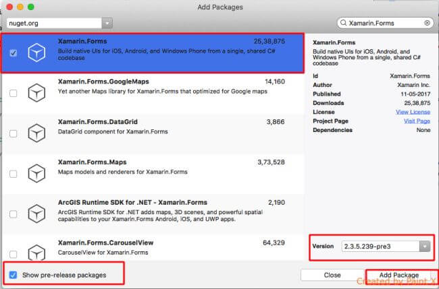This screenshot has width=439, height=289.
Task: Select Xamarin.Forms.CarouselView package title
Action: click(105, 243)
